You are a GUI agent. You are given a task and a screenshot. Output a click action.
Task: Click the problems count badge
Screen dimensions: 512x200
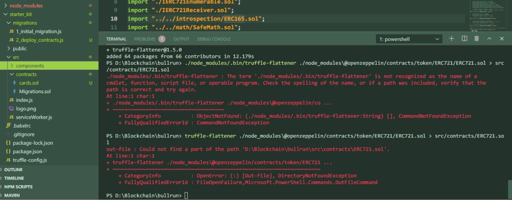(162, 39)
